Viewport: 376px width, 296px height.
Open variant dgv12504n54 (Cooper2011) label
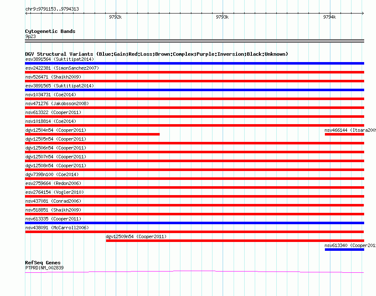[56, 130]
